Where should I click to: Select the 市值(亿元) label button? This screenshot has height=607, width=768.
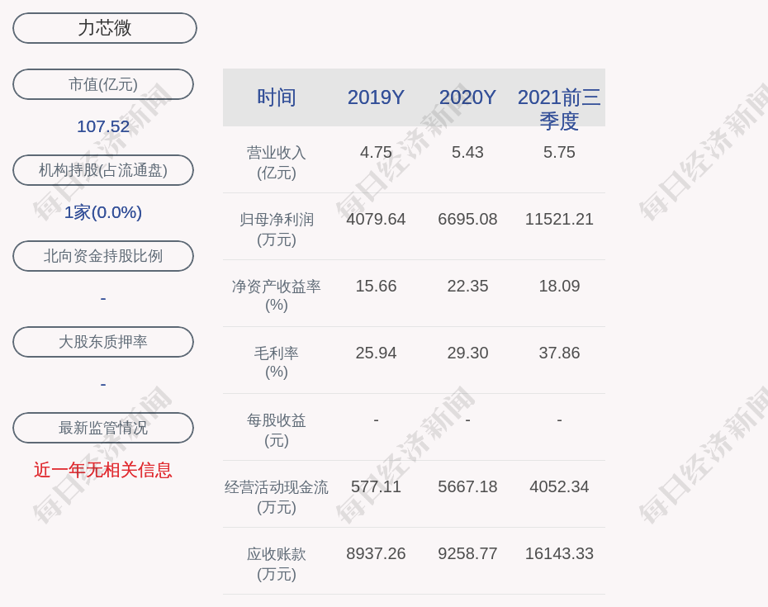coord(103,84)
